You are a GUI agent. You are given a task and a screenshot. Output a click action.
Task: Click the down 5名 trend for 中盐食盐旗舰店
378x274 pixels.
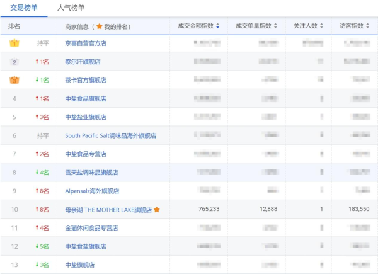[42, 246]
